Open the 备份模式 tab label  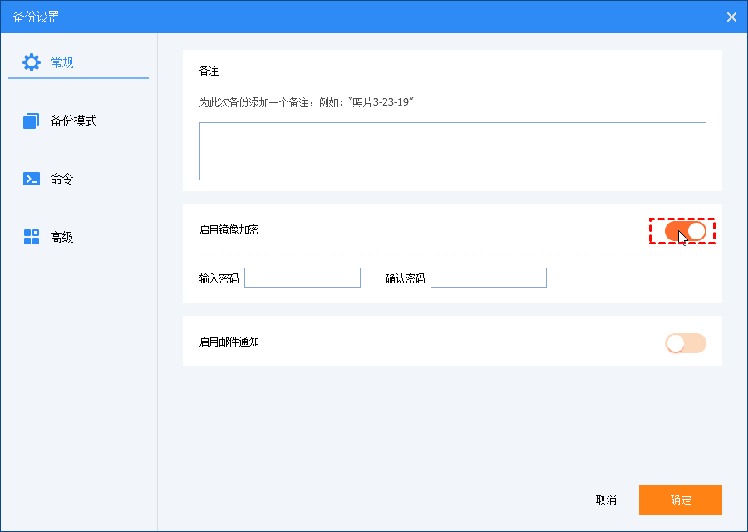tap(73, 121)
